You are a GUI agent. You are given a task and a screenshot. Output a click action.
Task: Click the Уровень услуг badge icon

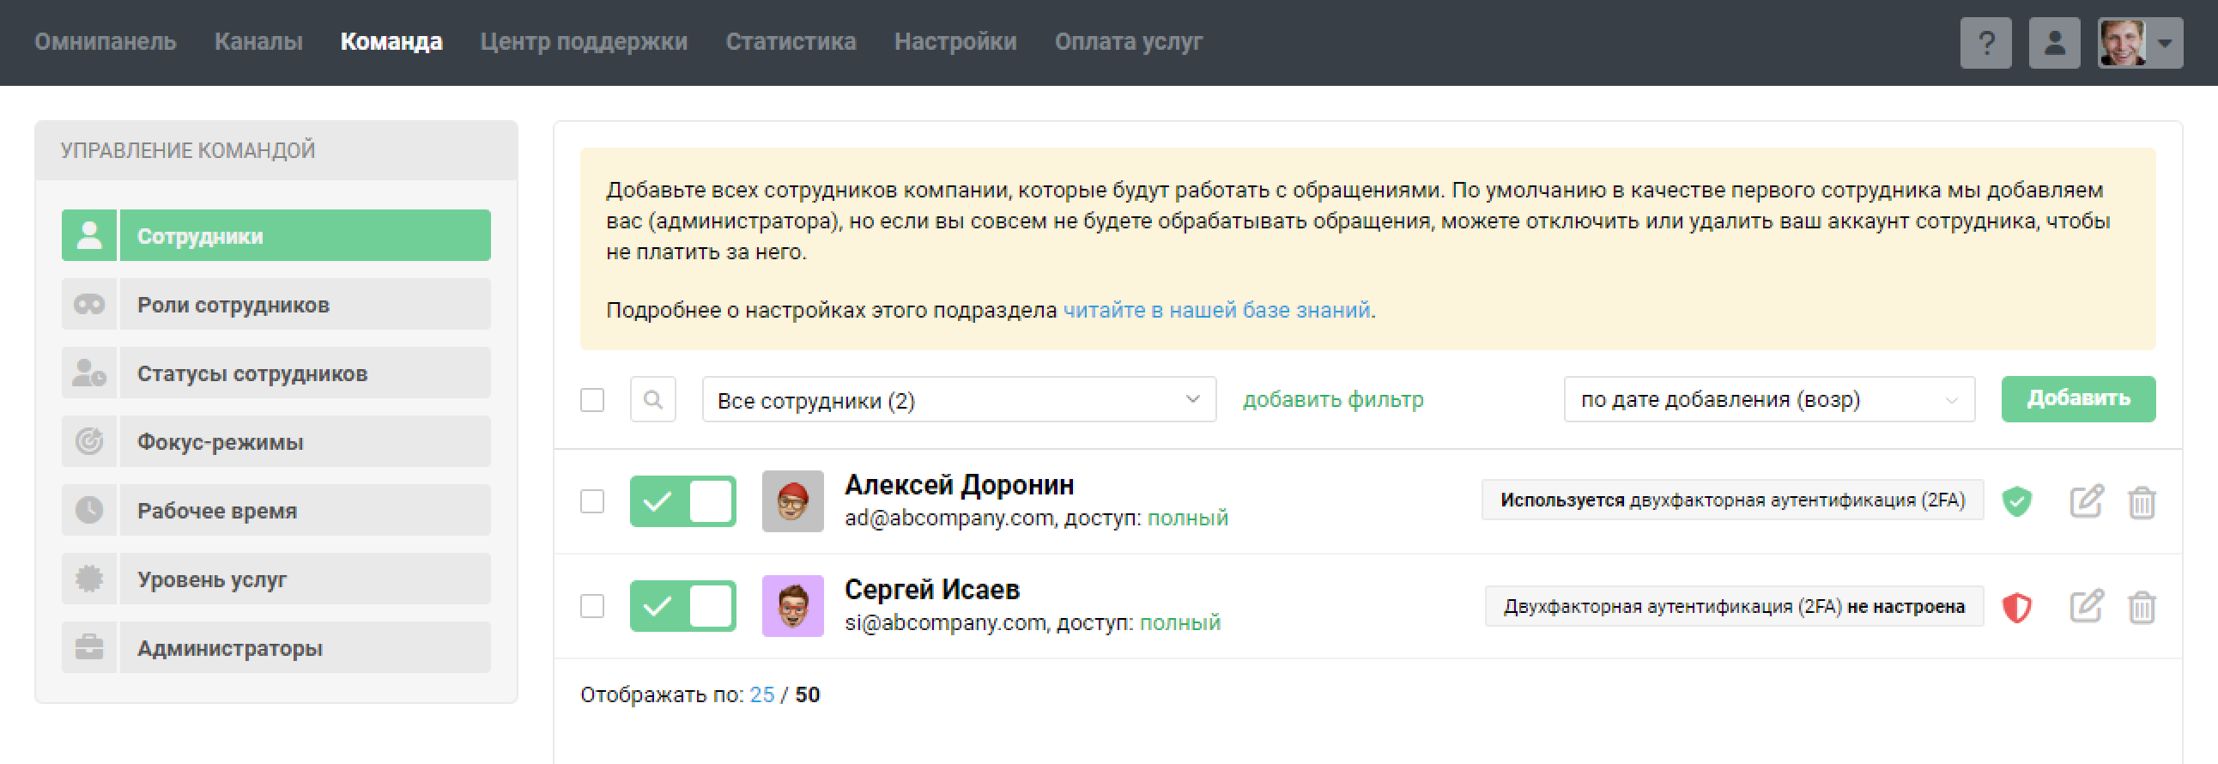point(89,579)
